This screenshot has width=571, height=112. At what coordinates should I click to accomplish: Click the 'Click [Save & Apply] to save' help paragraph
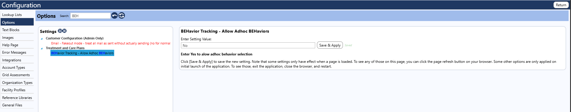[368, 64]
